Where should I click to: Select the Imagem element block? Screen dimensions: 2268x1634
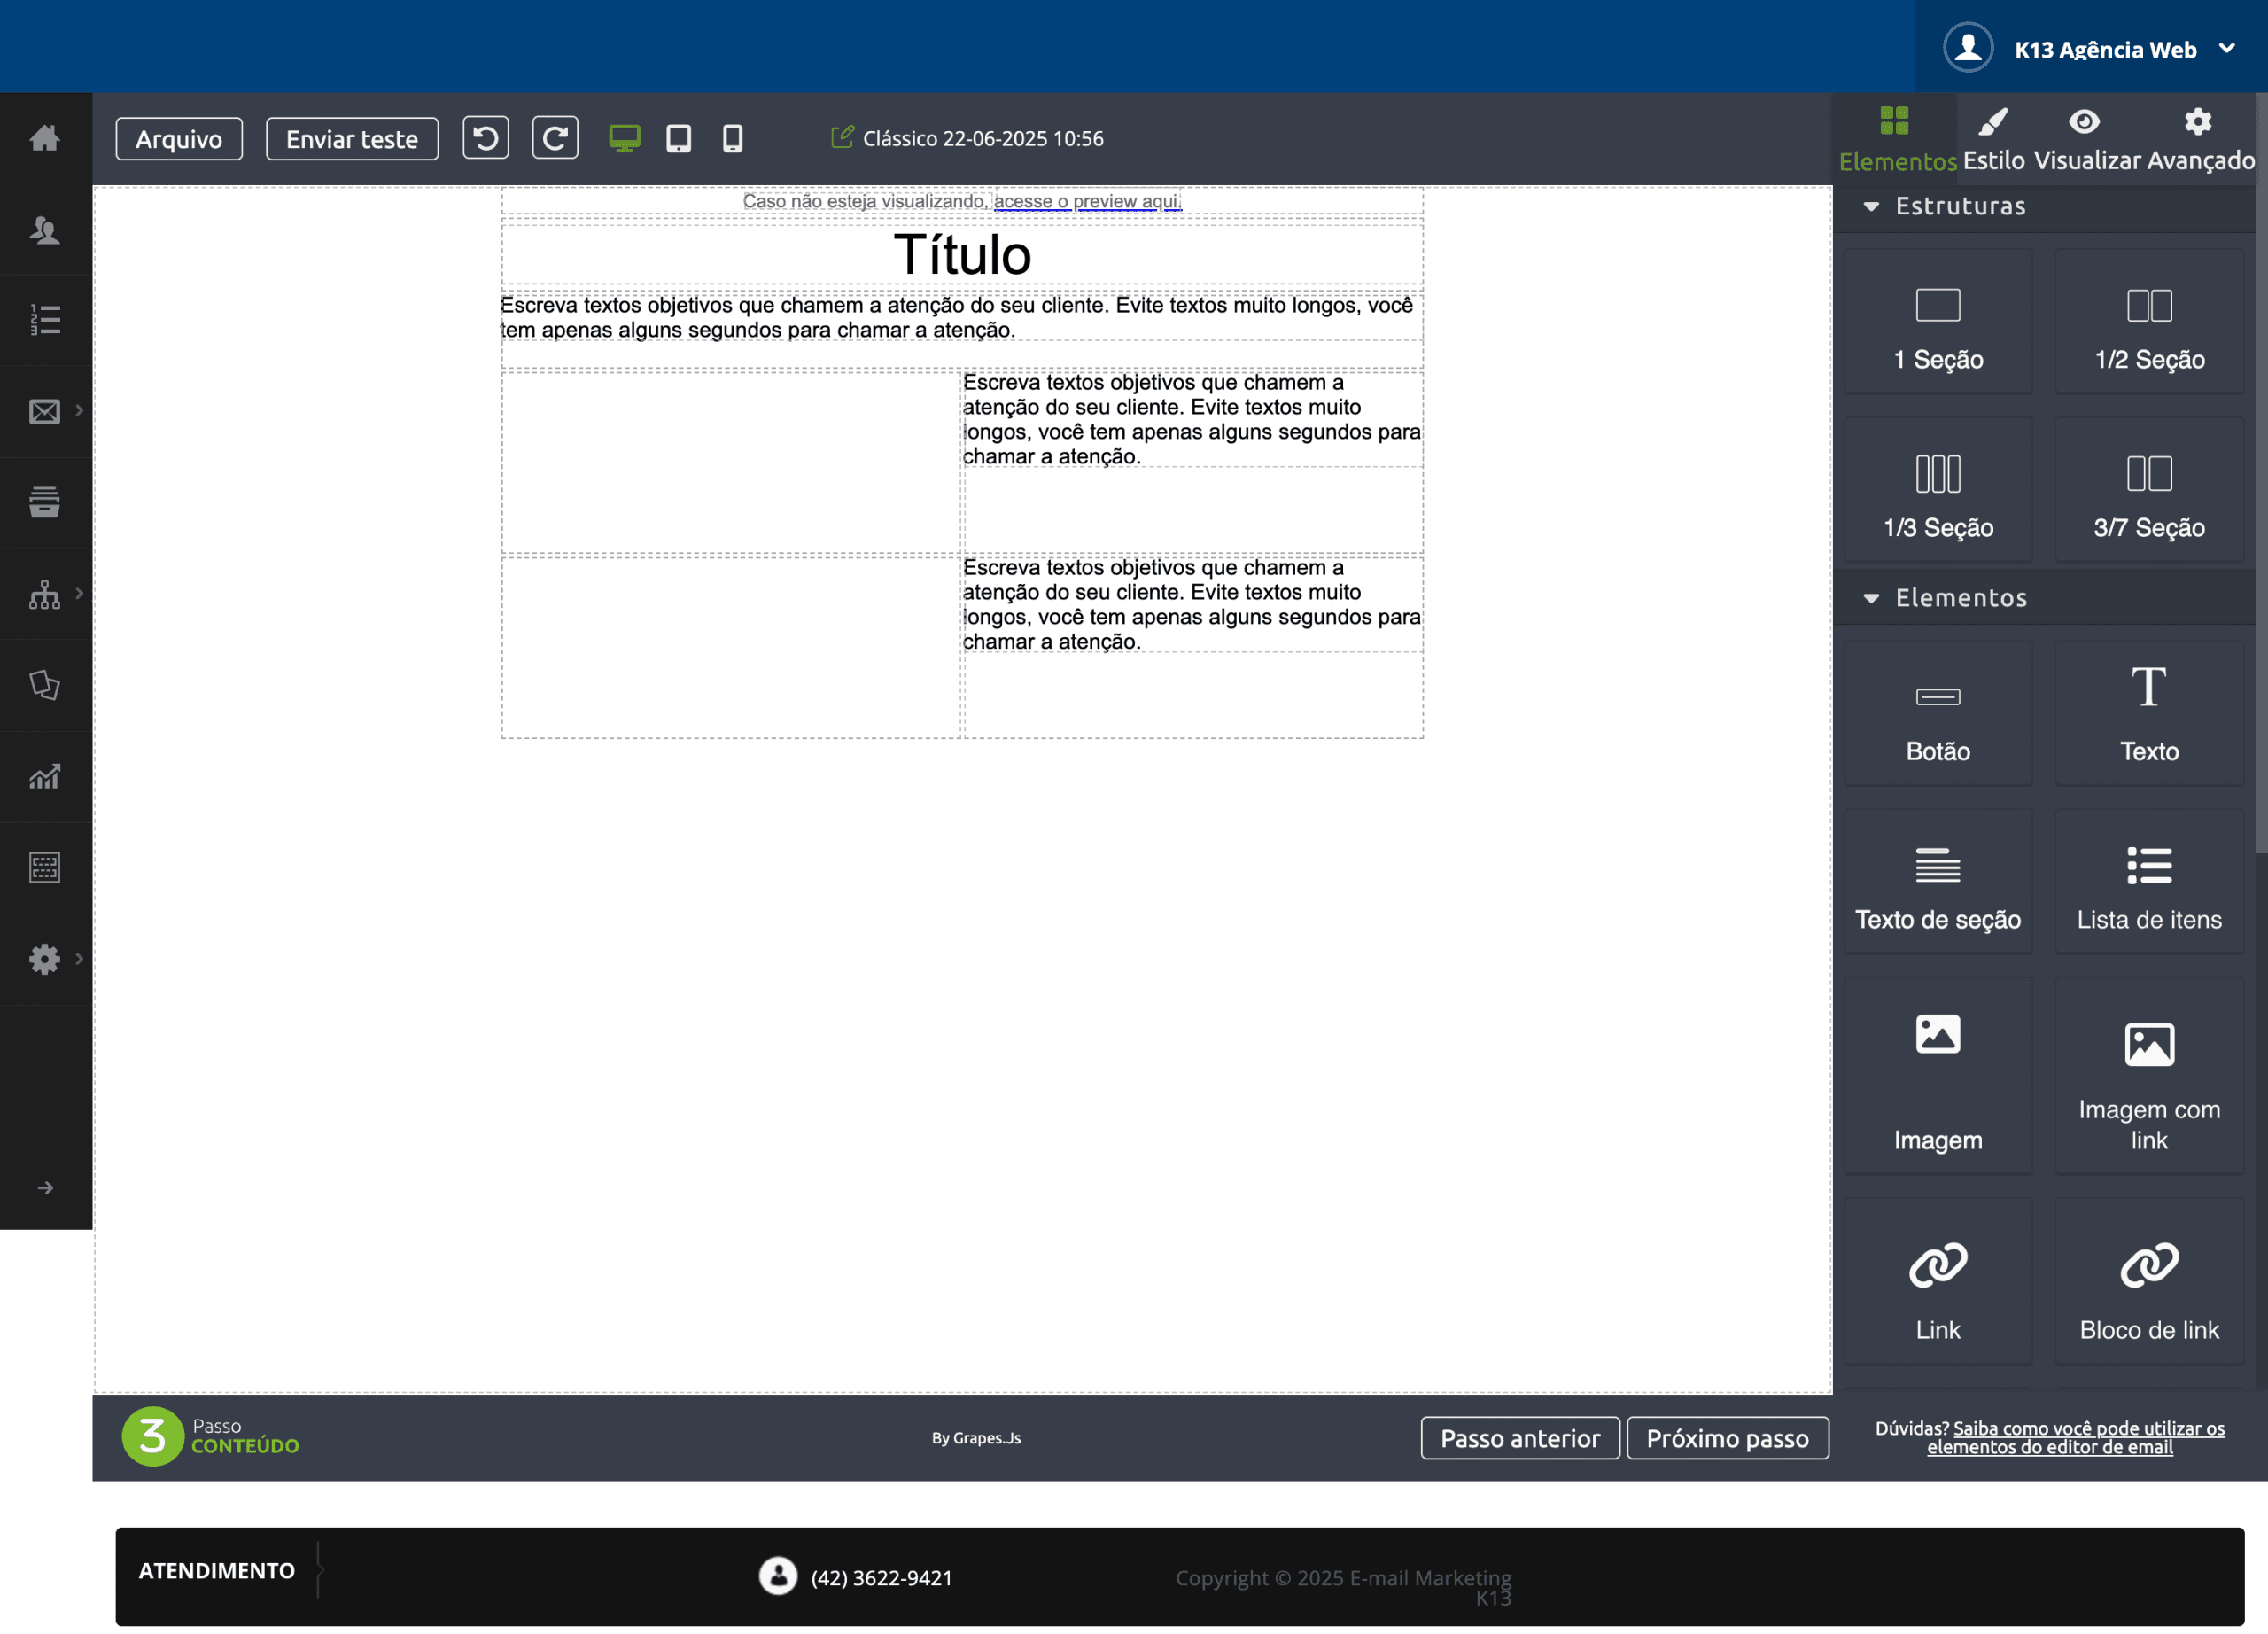[1938, 1076]
